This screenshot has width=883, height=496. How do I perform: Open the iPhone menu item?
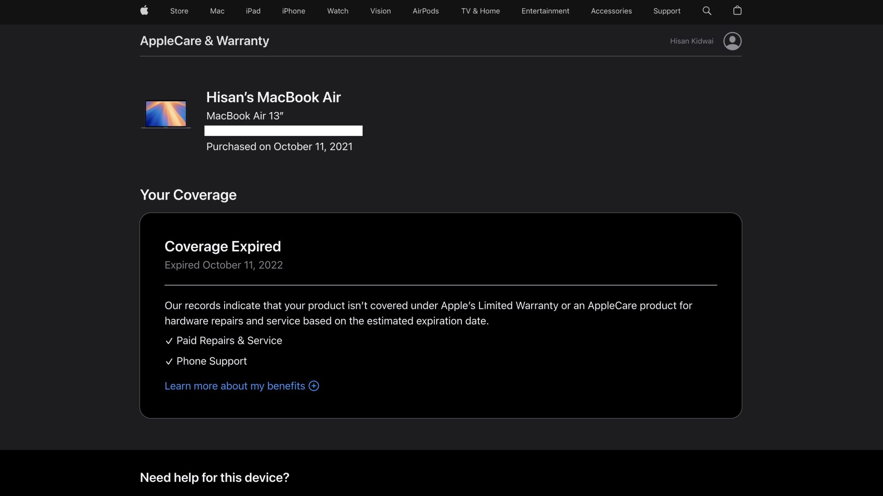pos(294,11)
